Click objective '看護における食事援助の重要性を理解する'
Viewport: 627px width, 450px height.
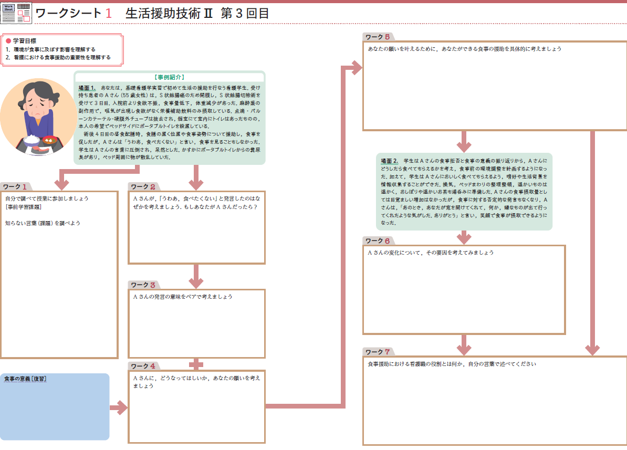click(x=62, y=58)
